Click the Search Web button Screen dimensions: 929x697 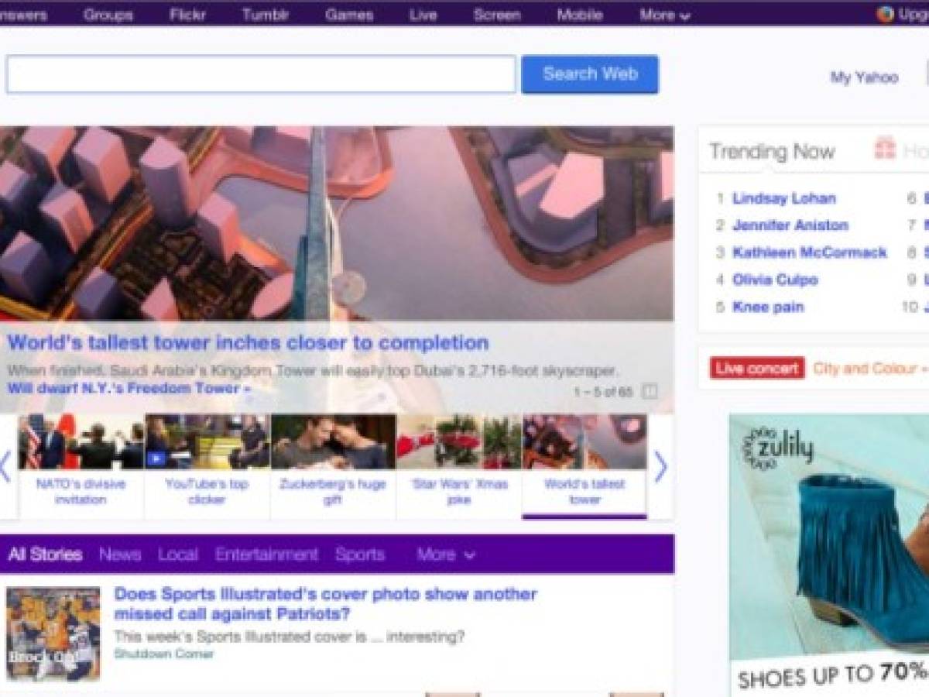(590, 74)
